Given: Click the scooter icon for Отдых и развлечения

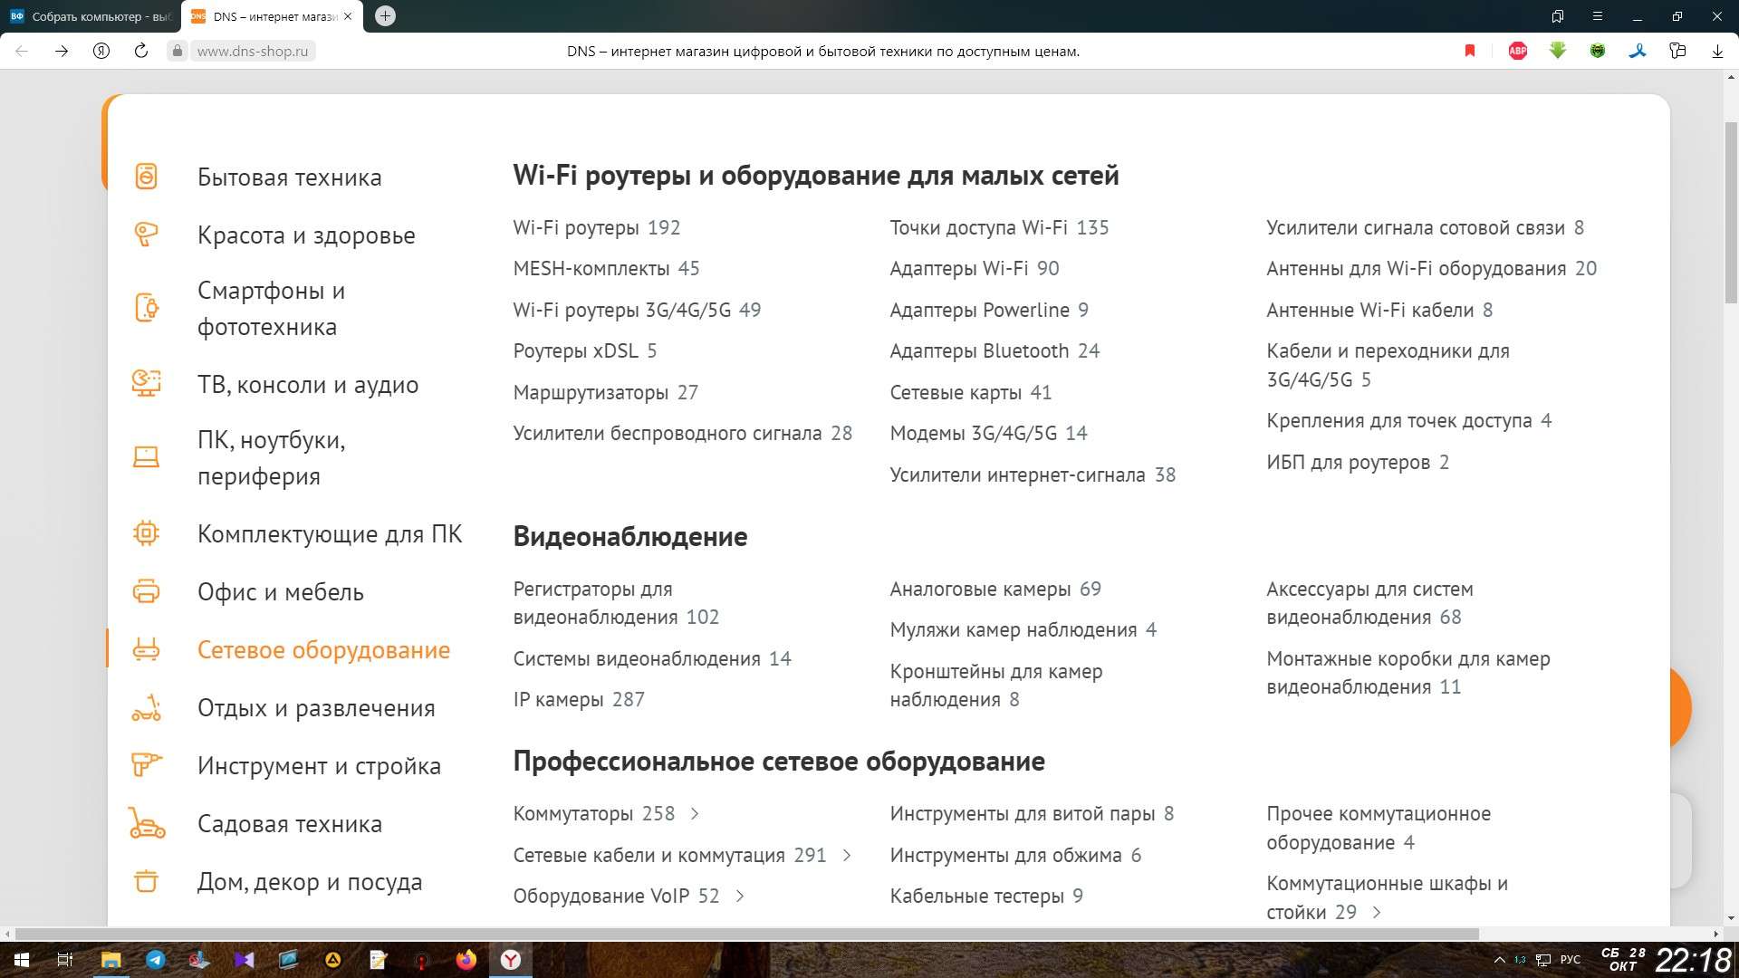Looking at the screenshot, I should click(x=146, y=708).
